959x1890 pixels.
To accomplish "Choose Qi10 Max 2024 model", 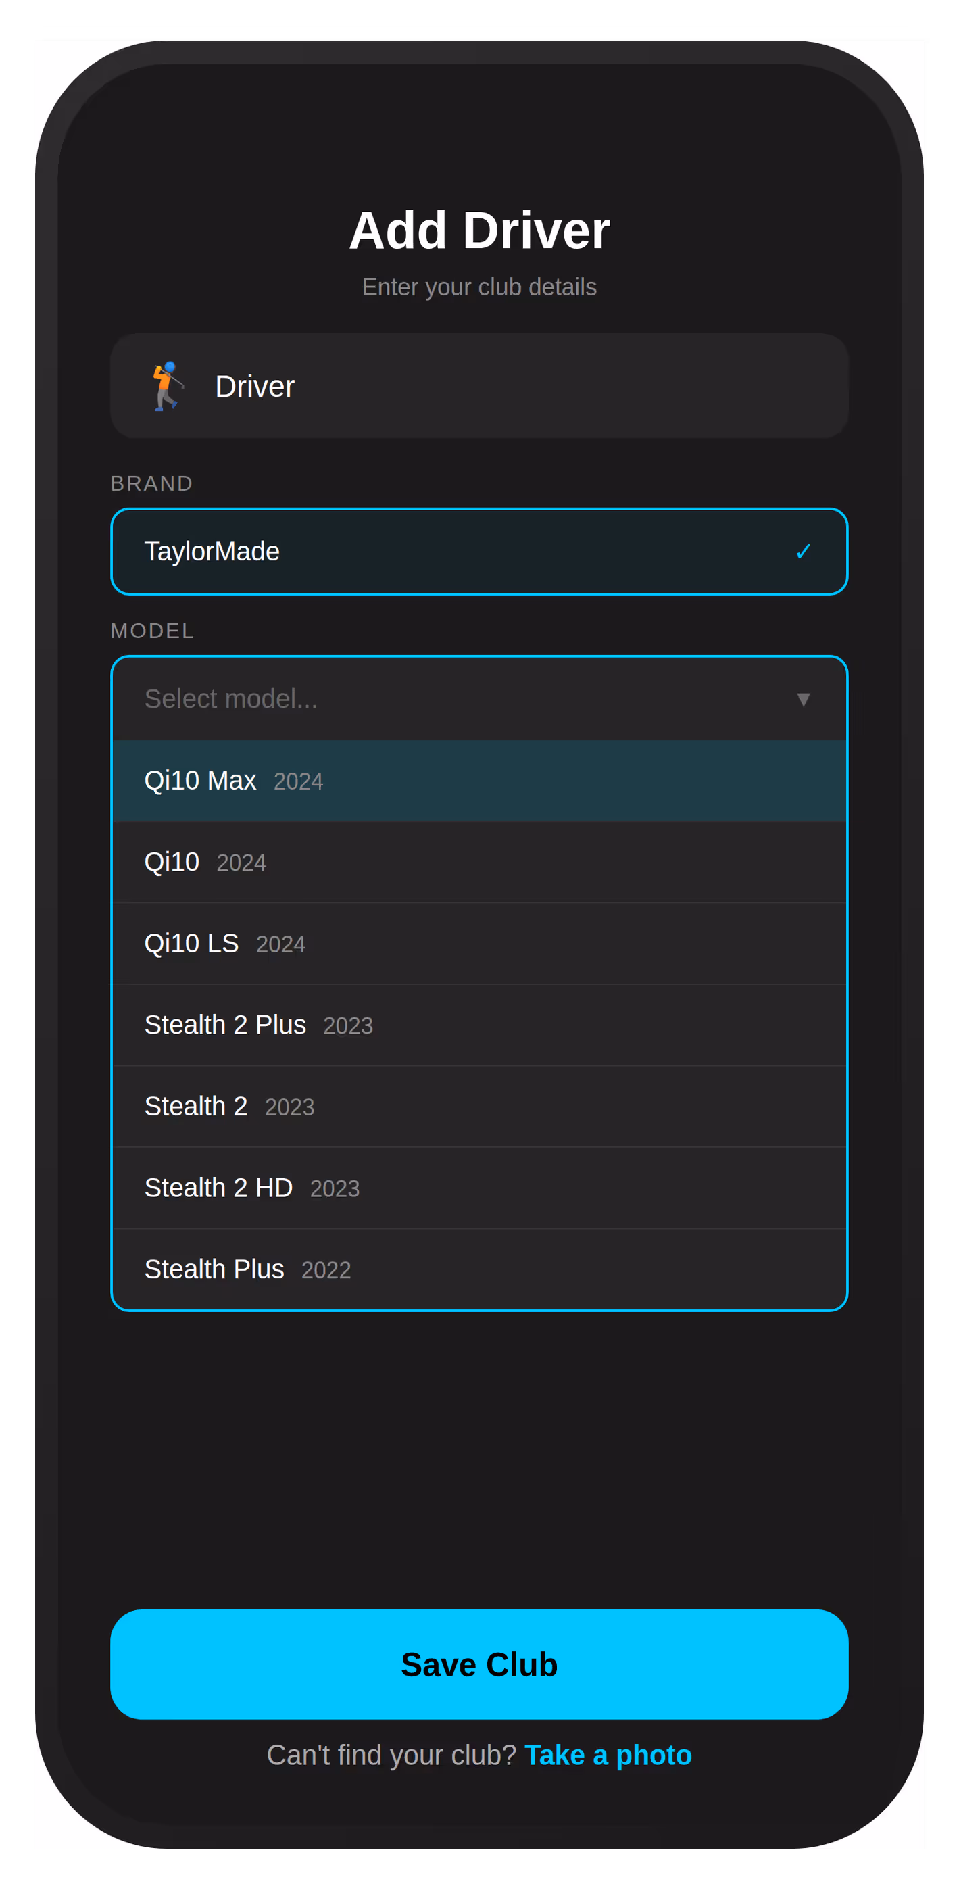I will (x=479, y=781).
